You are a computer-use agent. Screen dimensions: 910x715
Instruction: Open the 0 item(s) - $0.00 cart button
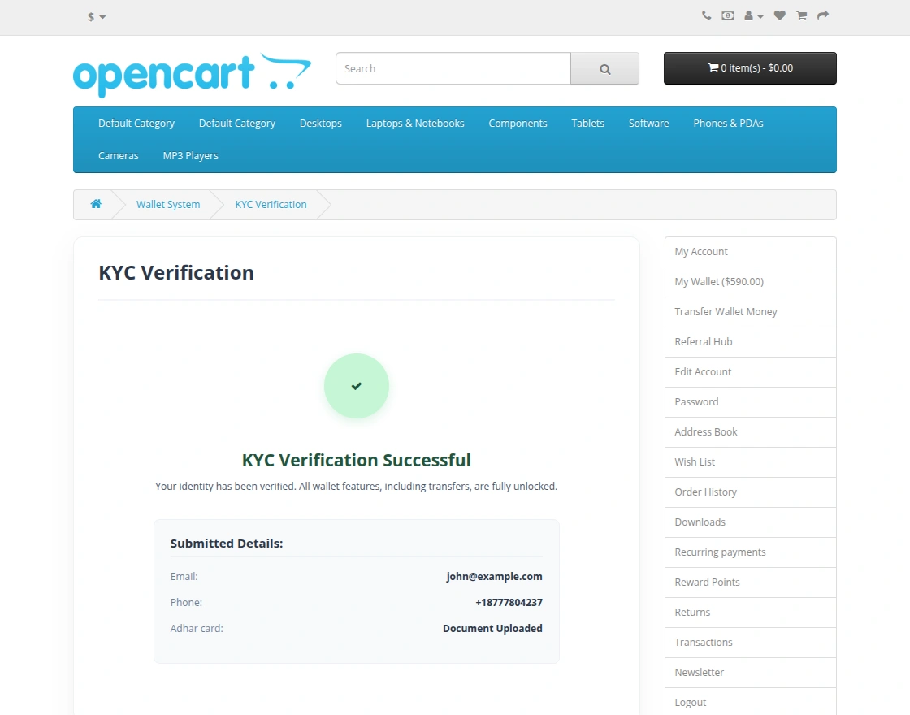[750, 68]
